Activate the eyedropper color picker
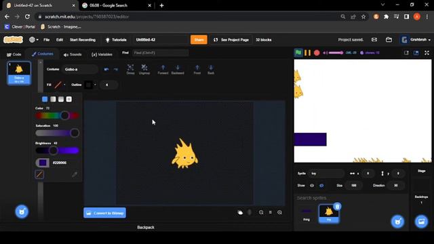The width and height of the screenshot is (434, 244). click(75, 174)
